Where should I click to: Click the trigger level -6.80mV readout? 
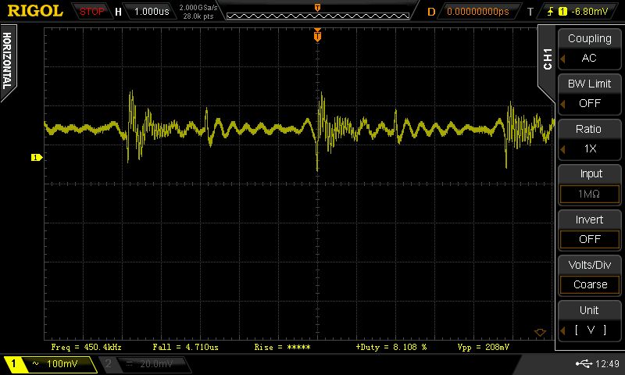(590, 11)
